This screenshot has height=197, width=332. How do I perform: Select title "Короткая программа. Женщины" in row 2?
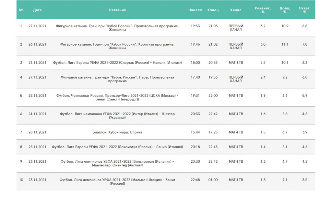[x=117, y=46]
